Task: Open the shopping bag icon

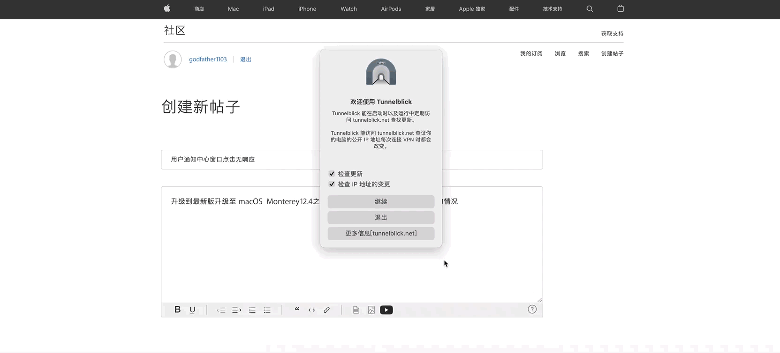Action: point(621,8)
